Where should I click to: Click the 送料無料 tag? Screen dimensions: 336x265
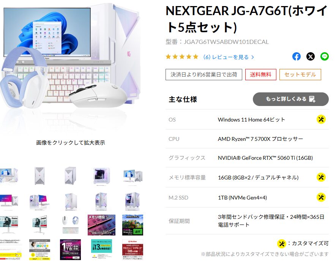(261, 75)
